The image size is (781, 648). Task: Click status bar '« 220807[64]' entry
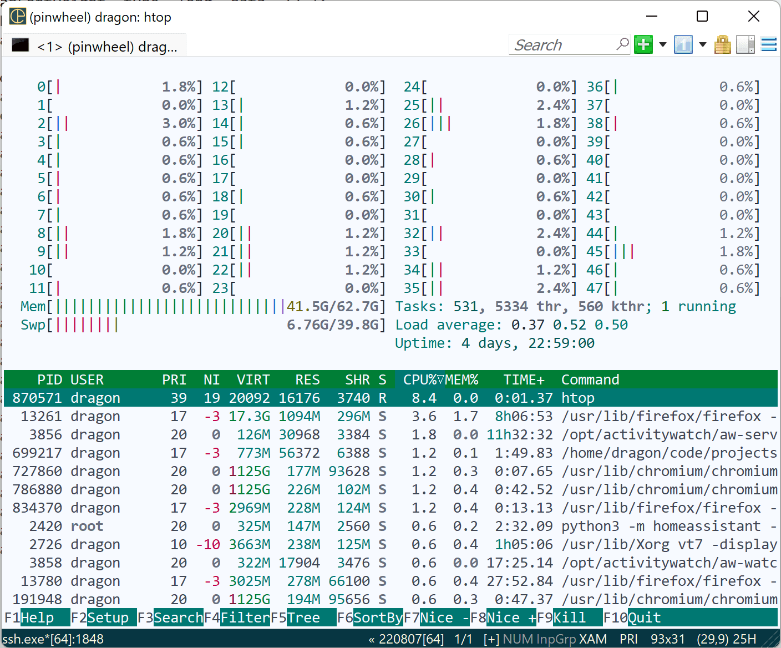[406, 639]
